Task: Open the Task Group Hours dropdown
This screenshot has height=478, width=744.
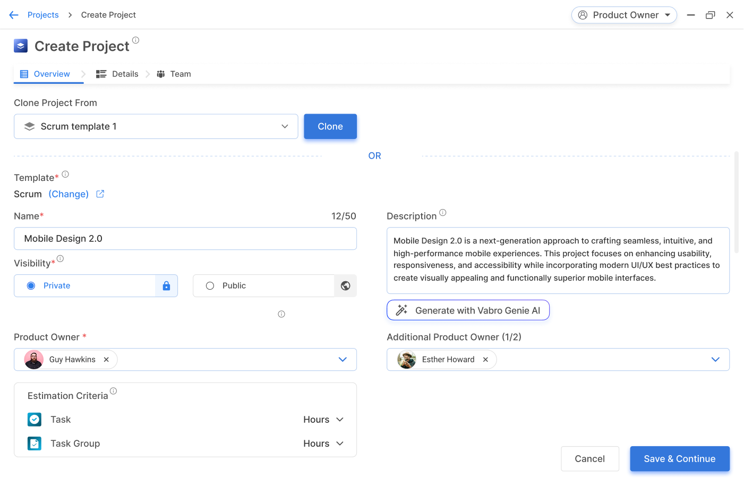Action: coord(323,444)
